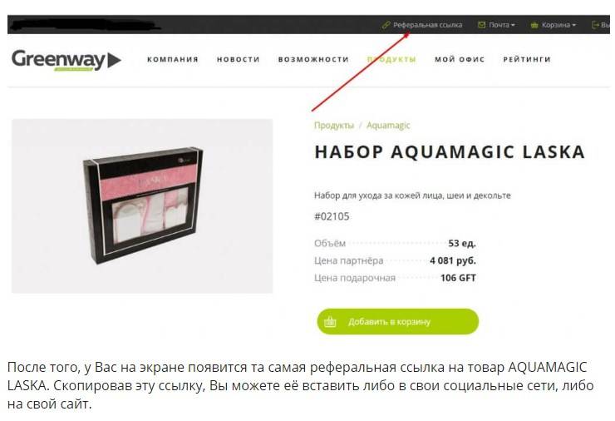Click the Greenway logo arrow triangle
The image size is (615, 421).
coord(114,60)
